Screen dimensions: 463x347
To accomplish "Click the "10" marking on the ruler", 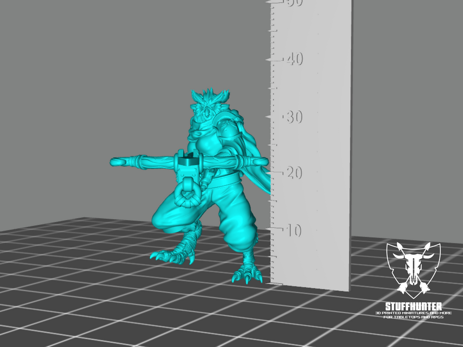I will point(294,230).
